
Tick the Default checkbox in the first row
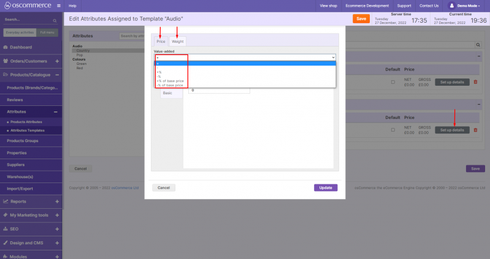[x=392, y=82]
